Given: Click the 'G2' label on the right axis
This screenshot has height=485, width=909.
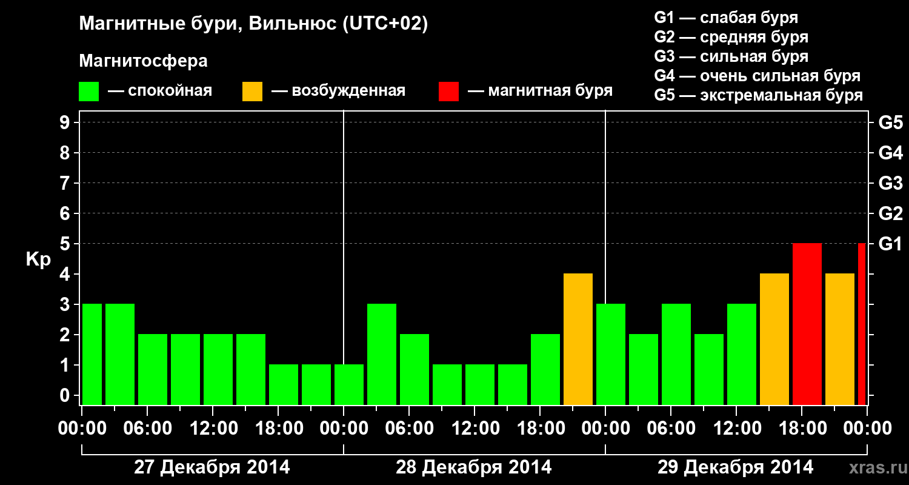Looking at the screenshot, I should click(890, 213).
